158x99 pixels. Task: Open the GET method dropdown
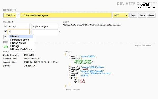[x=120, y=15]
